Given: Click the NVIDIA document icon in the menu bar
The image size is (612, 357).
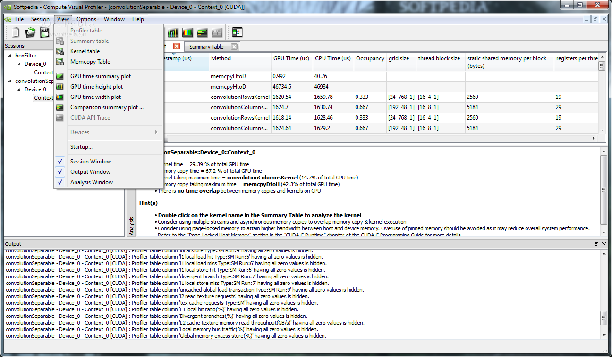Looking at the screenshot, I should click(x=8, y=19).
